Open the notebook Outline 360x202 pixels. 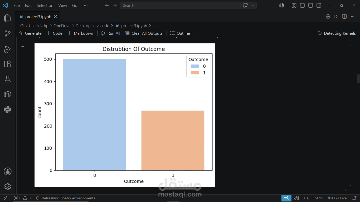pyautogui.click(x=180, y=33)
